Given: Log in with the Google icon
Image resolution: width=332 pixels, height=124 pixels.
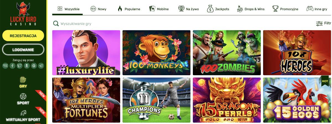Looking at the screenshot, I should point(34,66).
